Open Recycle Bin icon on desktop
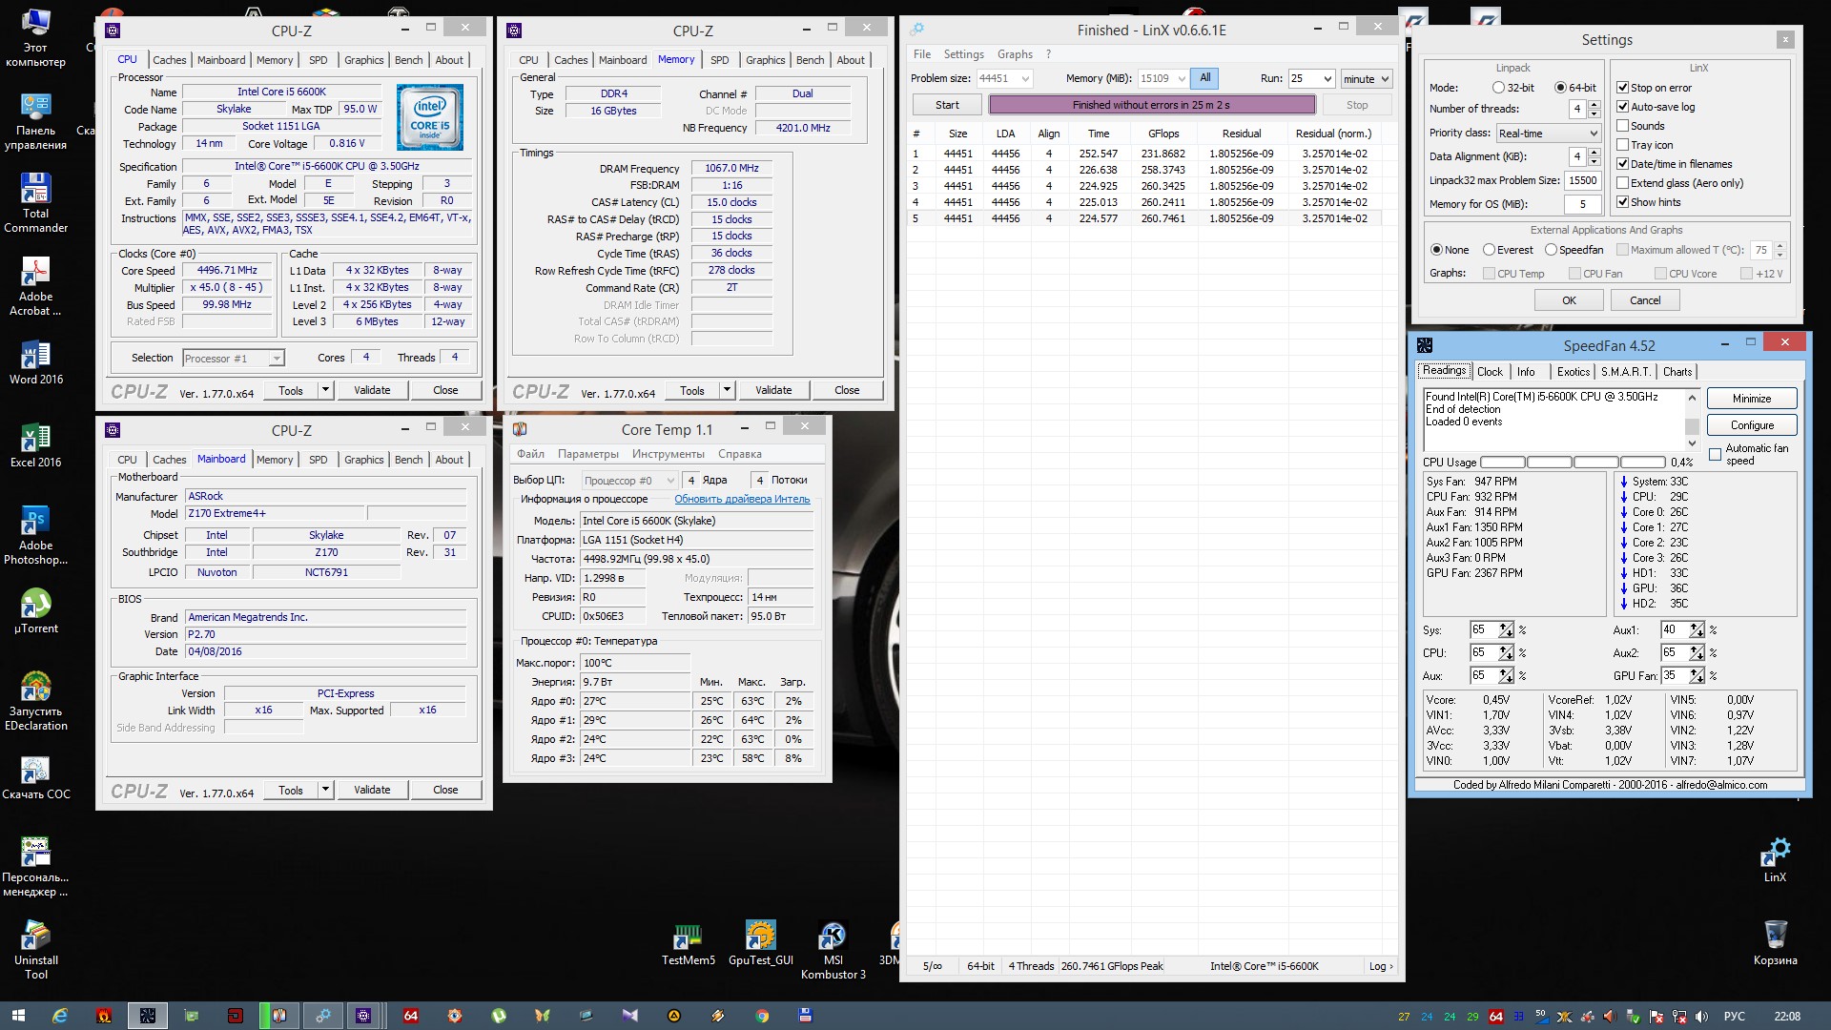Screen dimensions: 1831x1030 coord(1775,936)
